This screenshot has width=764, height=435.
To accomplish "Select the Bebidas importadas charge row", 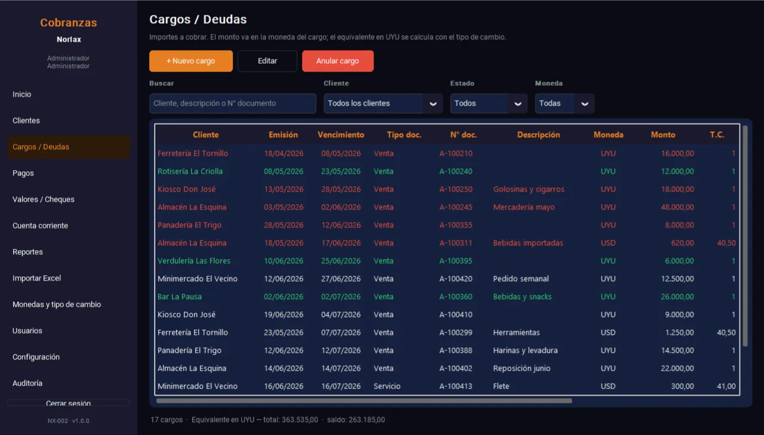I will click(x=447, y=243).
